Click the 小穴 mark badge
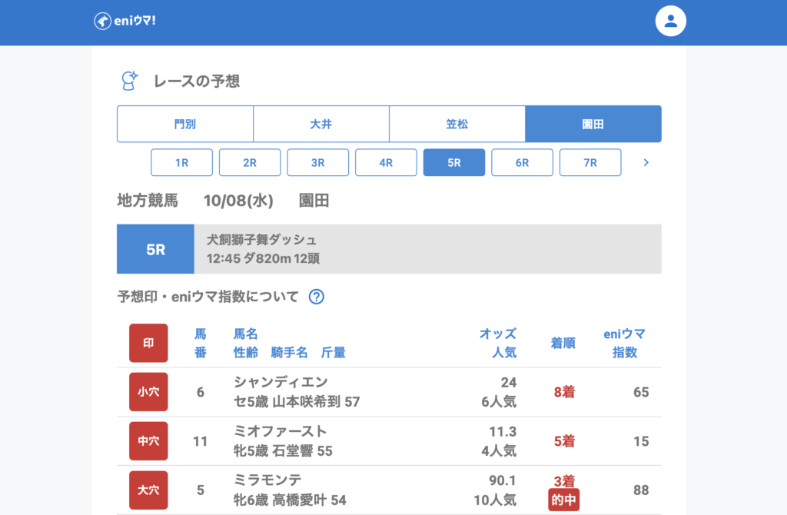 (148, 392)
